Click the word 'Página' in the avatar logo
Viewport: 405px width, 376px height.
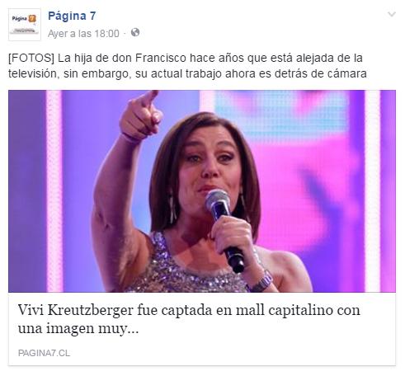[20, 19]
